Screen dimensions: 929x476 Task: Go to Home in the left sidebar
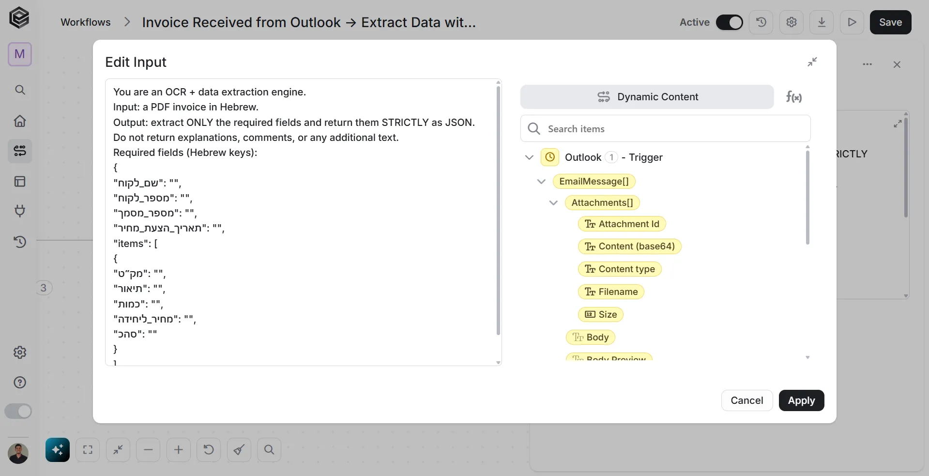tap(20, 121)
